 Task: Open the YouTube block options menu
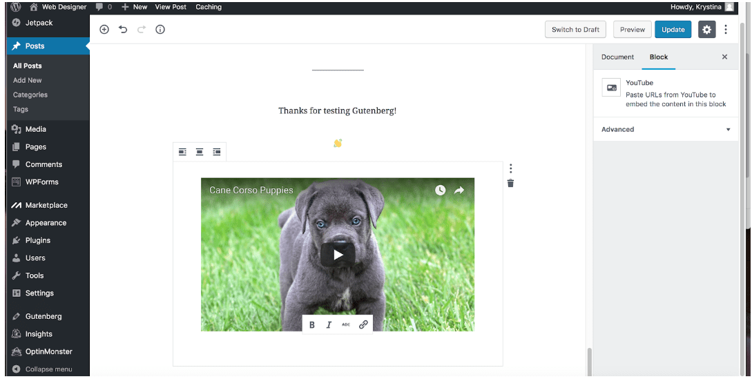pyautogui.click(x=511, y=168)
